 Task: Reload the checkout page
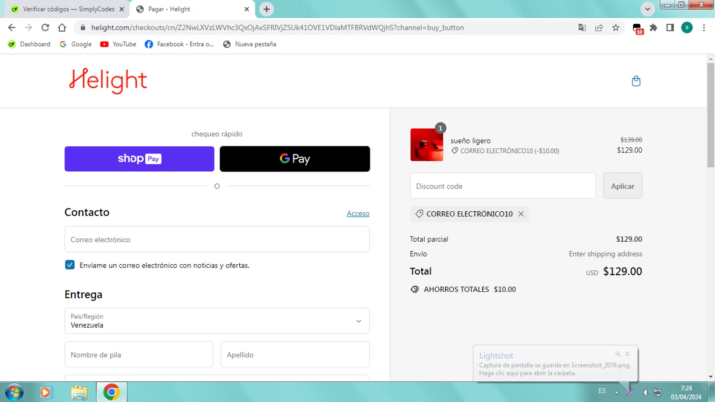coord(45,28)
